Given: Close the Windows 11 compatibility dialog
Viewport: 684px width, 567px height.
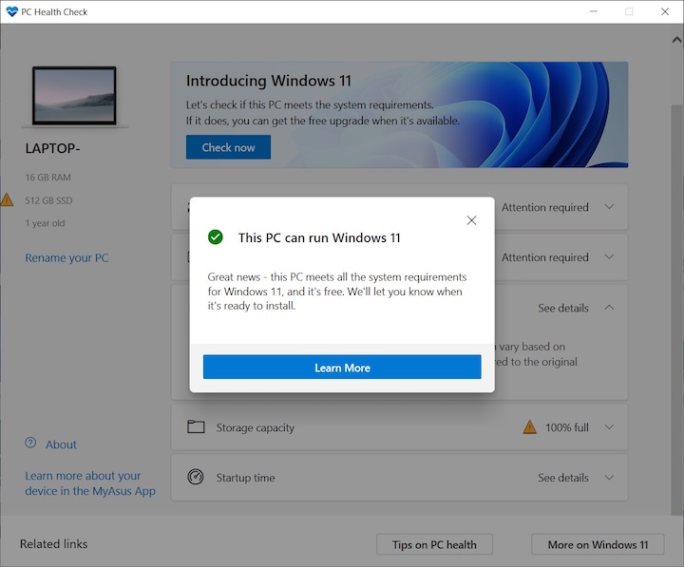Looking at the screenshot, I should [471, 220].
